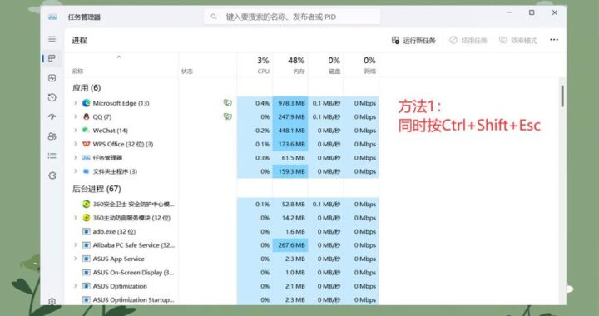Screen dimensions: 599x316
Task: Select the 应用 (6) group heading
Action: point(87,88)
